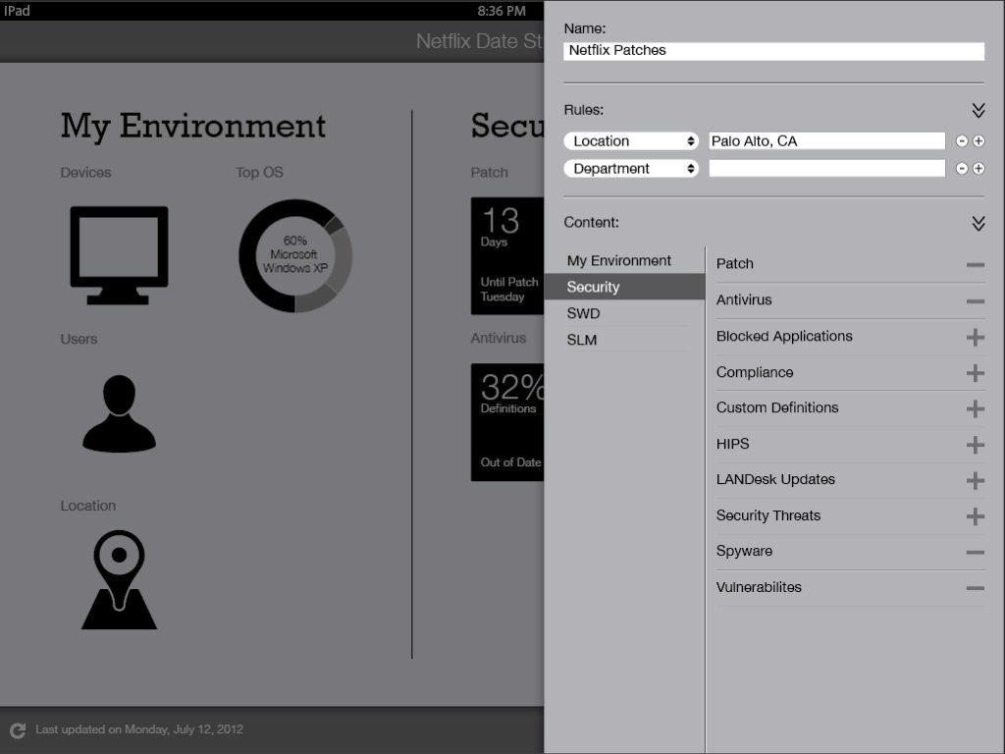This screenshot has width=1005, height=754.
Task: Click the empty Department value field
Action: tap(826, 169)
